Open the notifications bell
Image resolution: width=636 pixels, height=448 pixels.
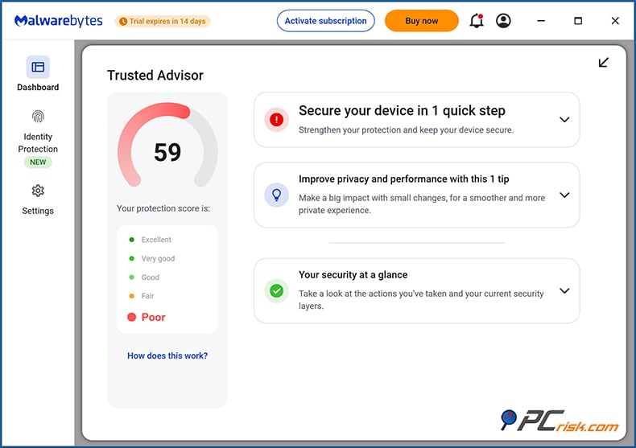477,21
